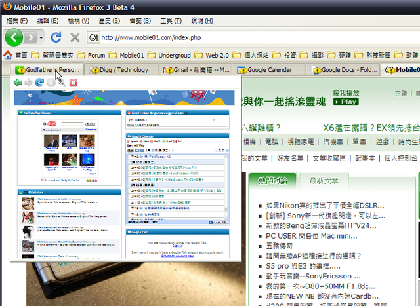Click the YouTube logo in preview widget
Screen dimensions: 420x306
(49, 124)
